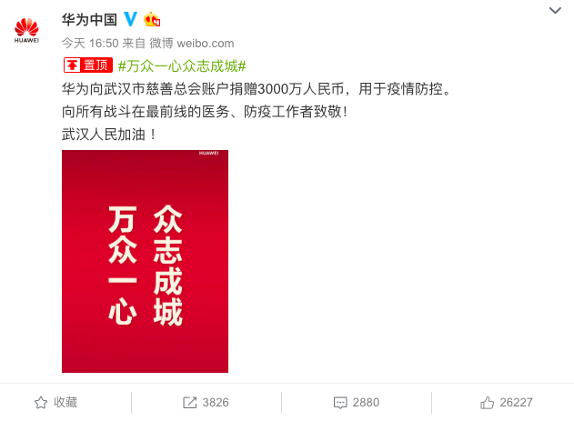This screenshot has width=574, height=421.
Task: Open the #万众一心众志成城# hashtag topic
Action: click(182, 65)
